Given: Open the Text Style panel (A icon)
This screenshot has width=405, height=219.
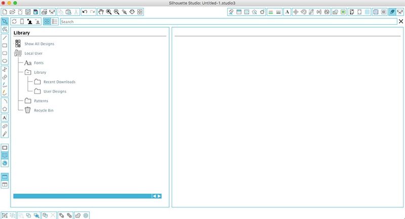Looking at the screenshot, I should (x=287, y=12).
